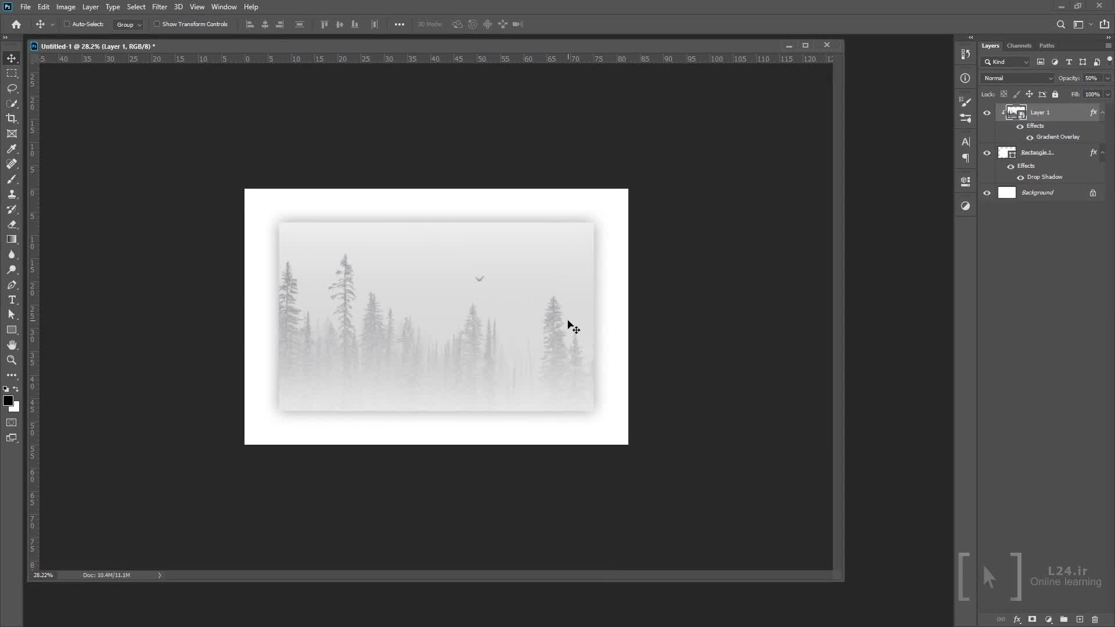Toggle the Gradient Overlay effect visibility
Screen dimensions: 1115x627
[x=1030, y=138]
